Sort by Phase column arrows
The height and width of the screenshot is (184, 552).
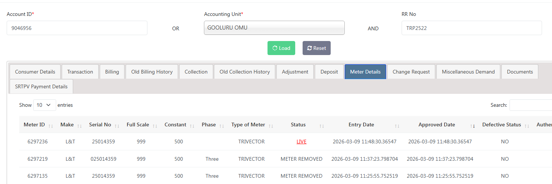(221, 126)
